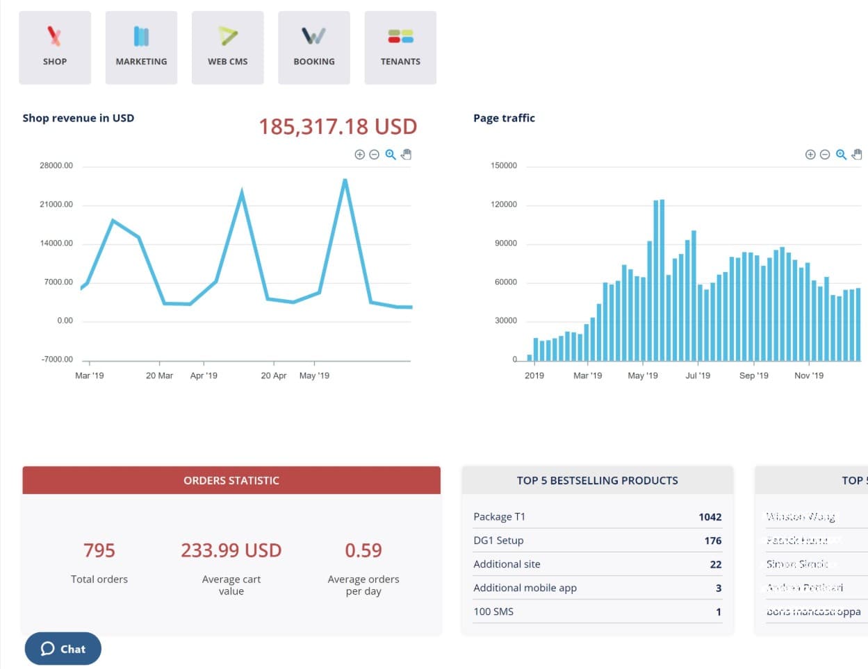868x669 pixels.
Task: Open the Booking module tile
Action: 313,48
